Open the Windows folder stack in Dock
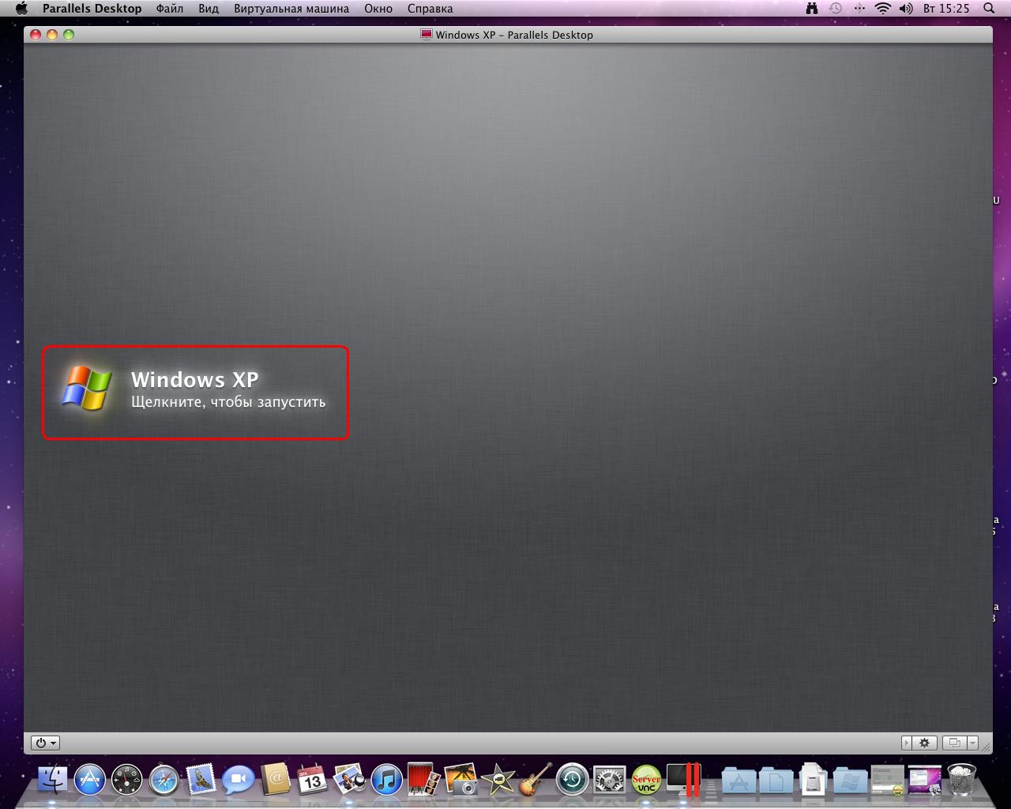 tap(850, 780)
